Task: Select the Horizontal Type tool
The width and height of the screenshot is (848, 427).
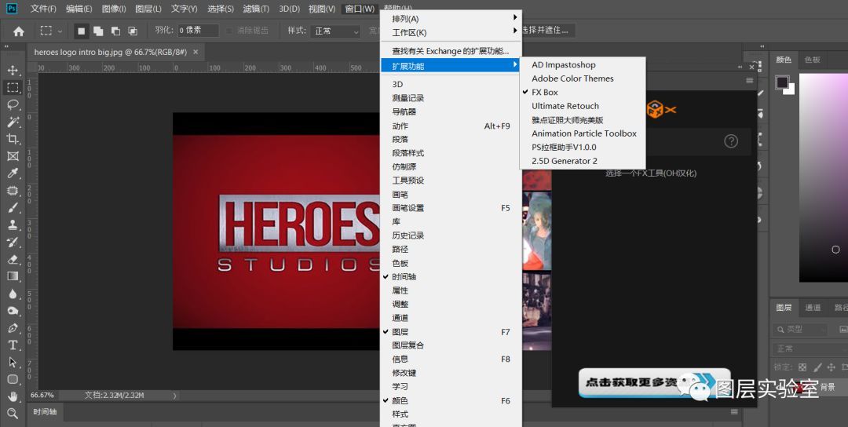Action: (13, 345)
